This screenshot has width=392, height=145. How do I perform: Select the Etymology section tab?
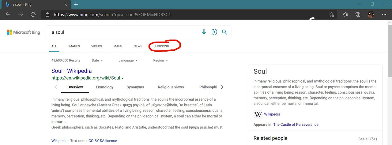pyautogui.click(x=104, y=87)
